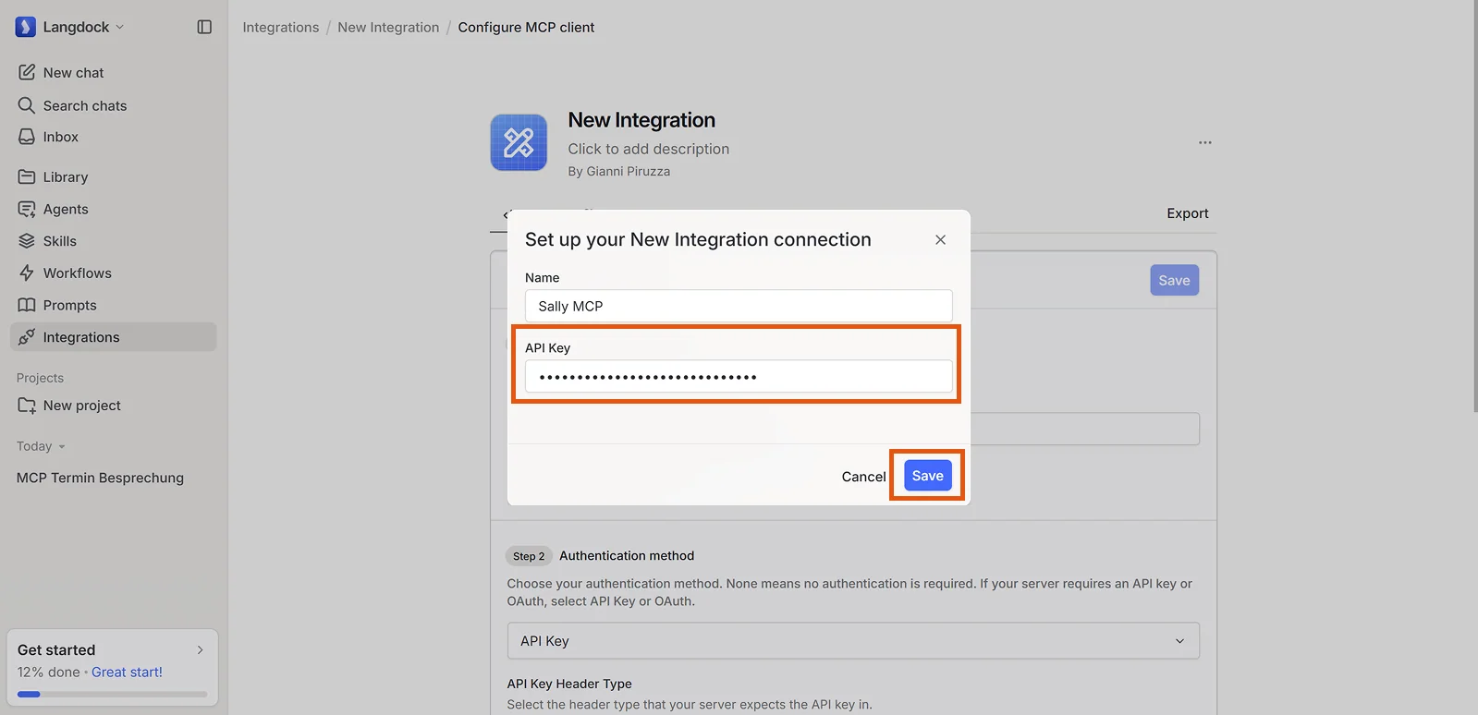Click the background Save button
Screen dimensions: 1478x715
tap(1174, 281)
